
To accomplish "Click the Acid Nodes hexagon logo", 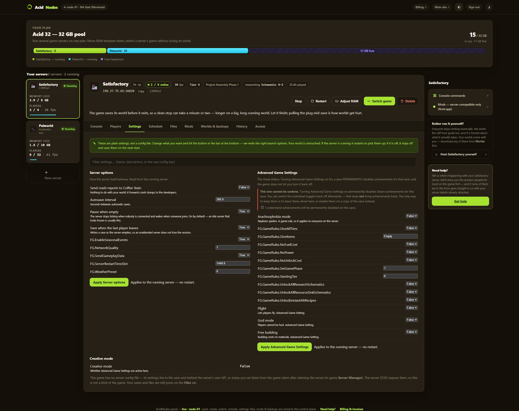I will pyautogui.click(x=30, y=7).
